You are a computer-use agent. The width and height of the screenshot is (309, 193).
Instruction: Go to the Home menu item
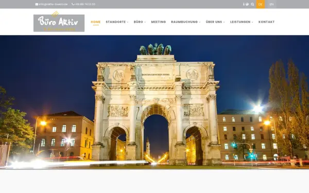(x=96, y=22)
